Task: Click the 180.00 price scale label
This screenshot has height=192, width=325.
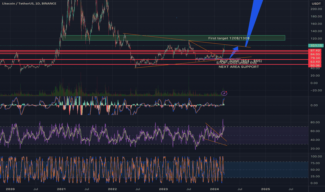Action: 316,16
